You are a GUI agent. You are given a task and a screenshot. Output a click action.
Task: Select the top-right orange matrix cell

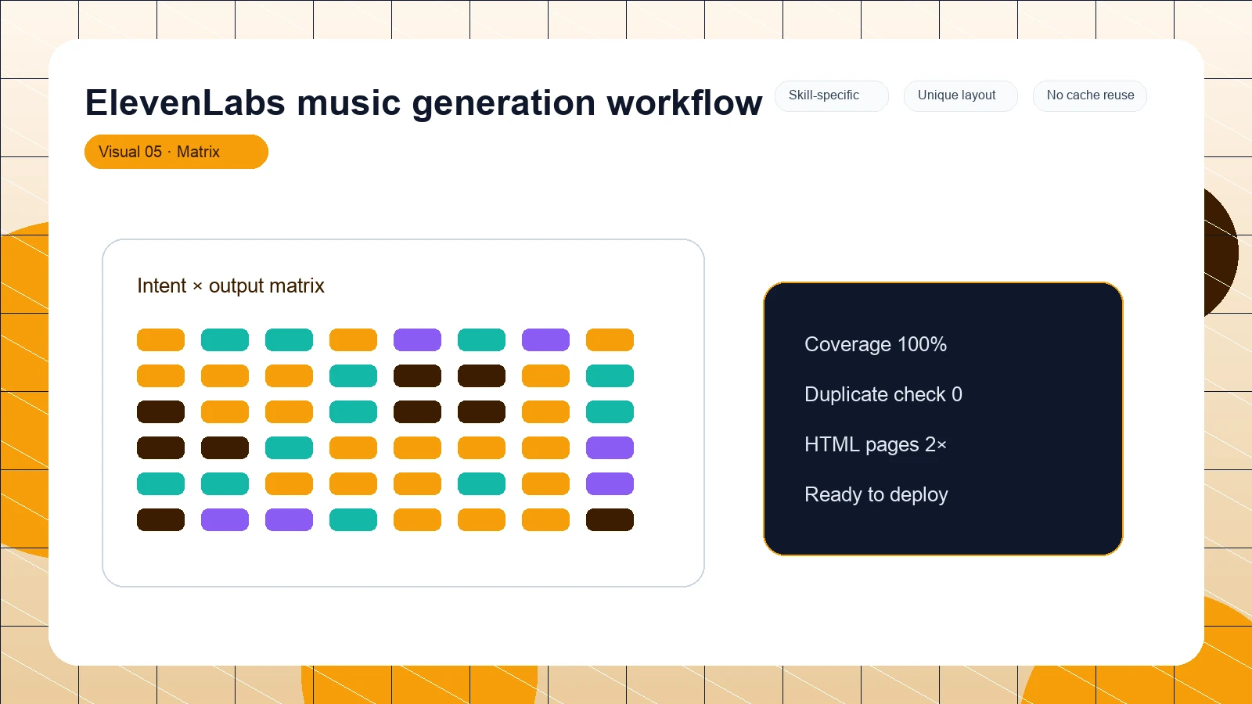click(x=610, y=340)
